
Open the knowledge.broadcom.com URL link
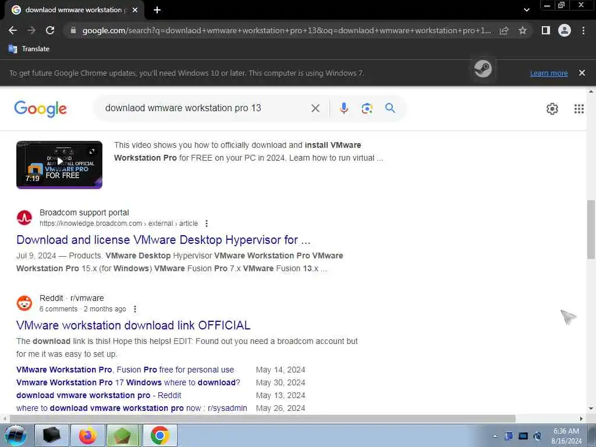119,223
